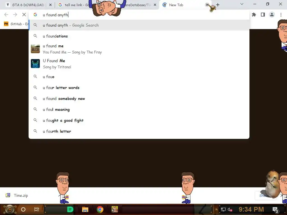Open a new browser tab with plus button
Image resolution: width=287 pixels, height=215 pixels.
coord(217,5)
